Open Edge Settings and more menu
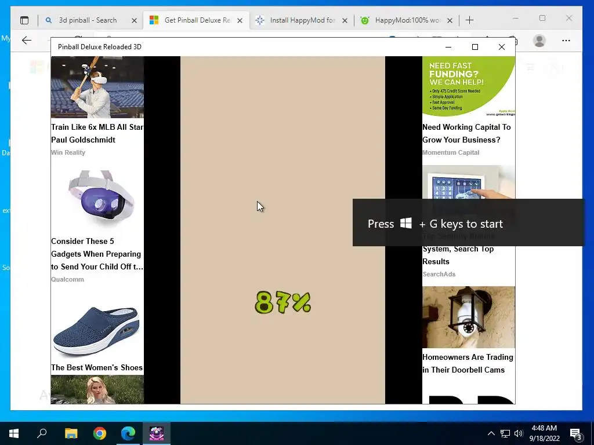This screenshot has width=594, height=445. tap(566, 41)
